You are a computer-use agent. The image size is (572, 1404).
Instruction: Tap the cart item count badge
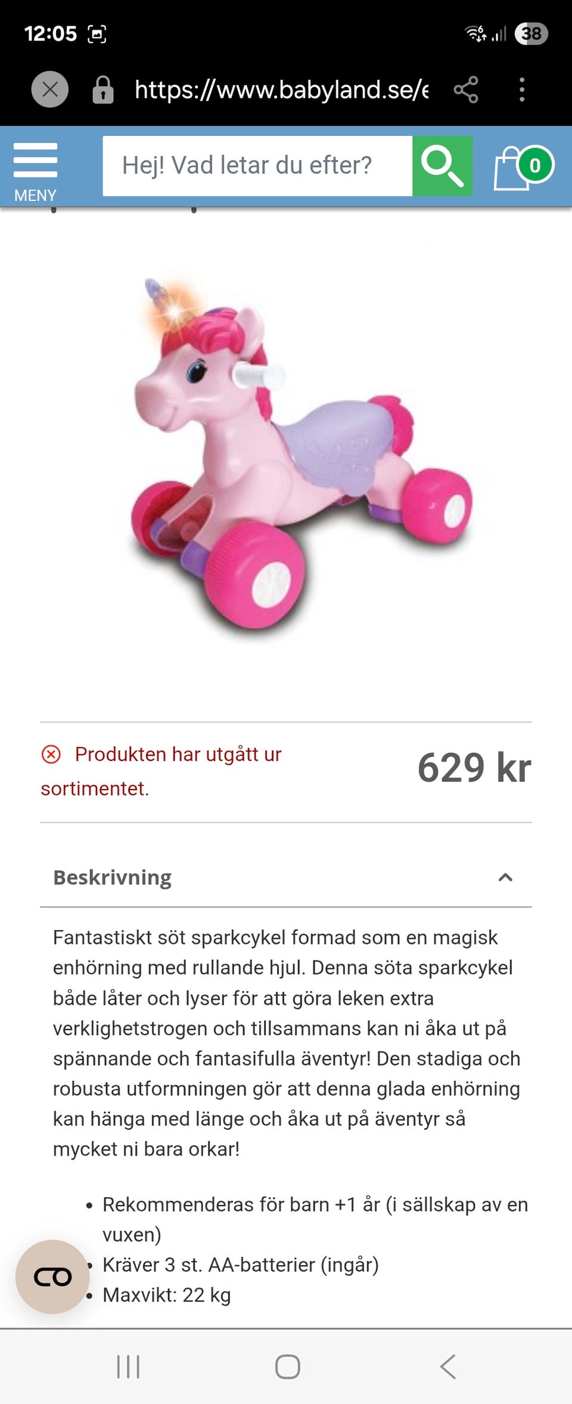click(535, 164)
